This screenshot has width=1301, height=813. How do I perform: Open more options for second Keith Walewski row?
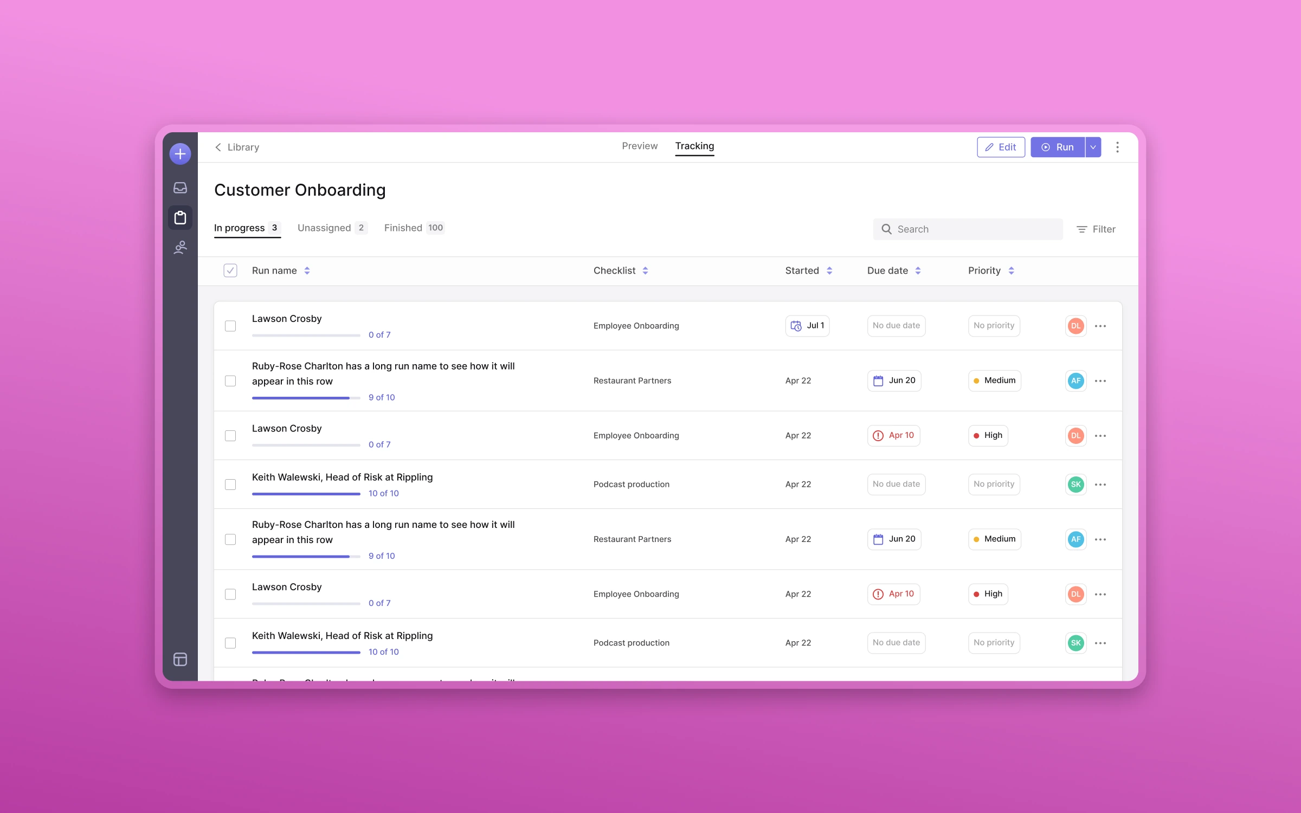click(1100, 643)
